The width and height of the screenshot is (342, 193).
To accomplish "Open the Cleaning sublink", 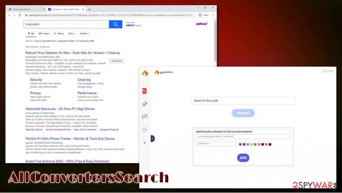I will pos(84,80).
